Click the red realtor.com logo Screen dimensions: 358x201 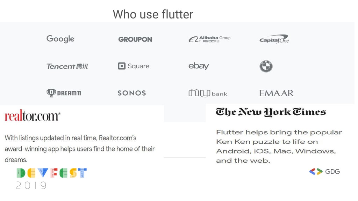pyautogui.click(x=33, y=116)
